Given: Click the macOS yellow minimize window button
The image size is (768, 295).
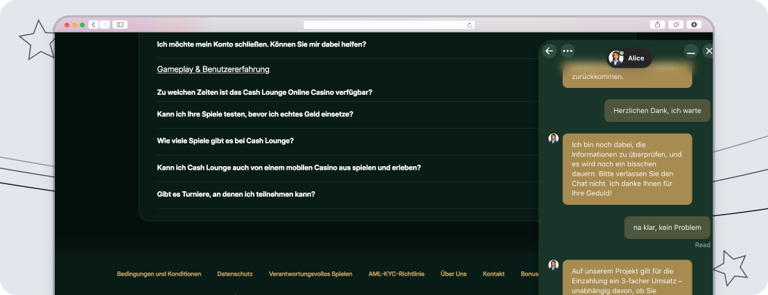Looking at the screenshot, I should tap(74, 25).
